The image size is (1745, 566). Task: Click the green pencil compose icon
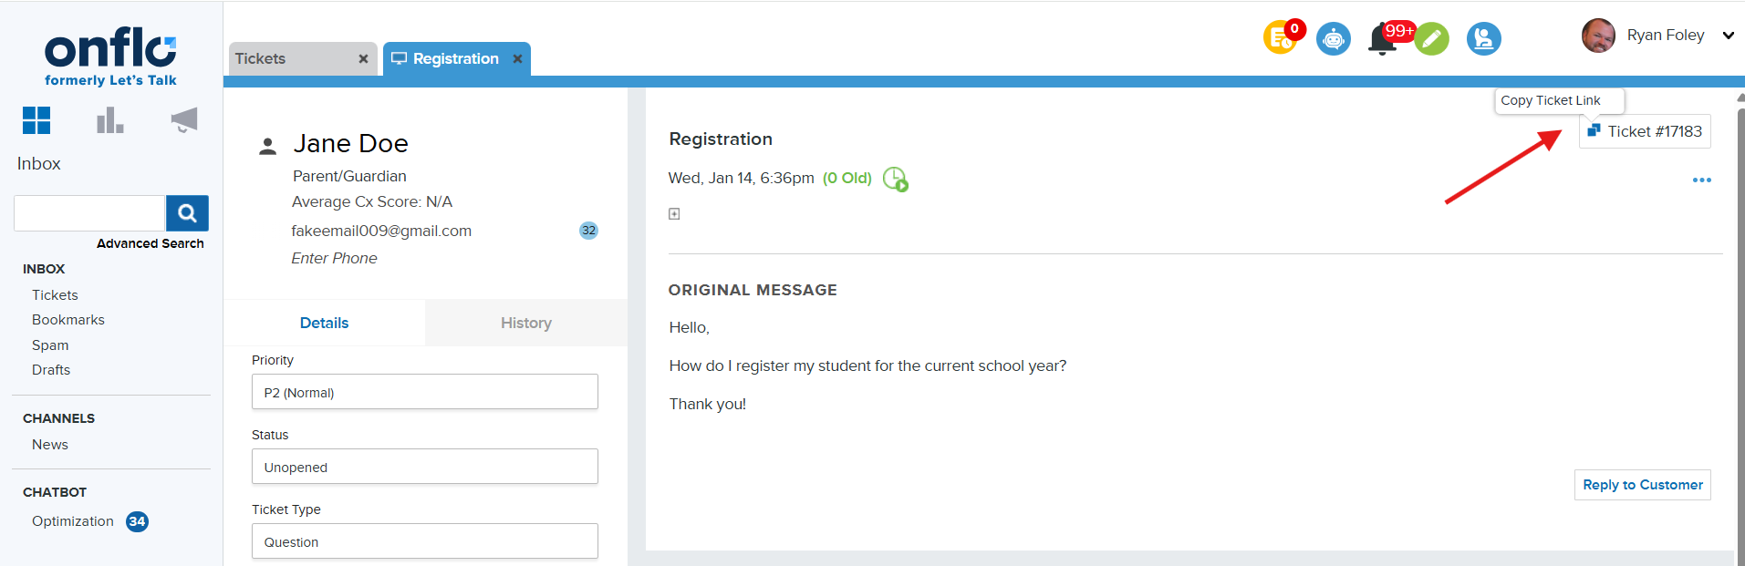coord(1432,38)
